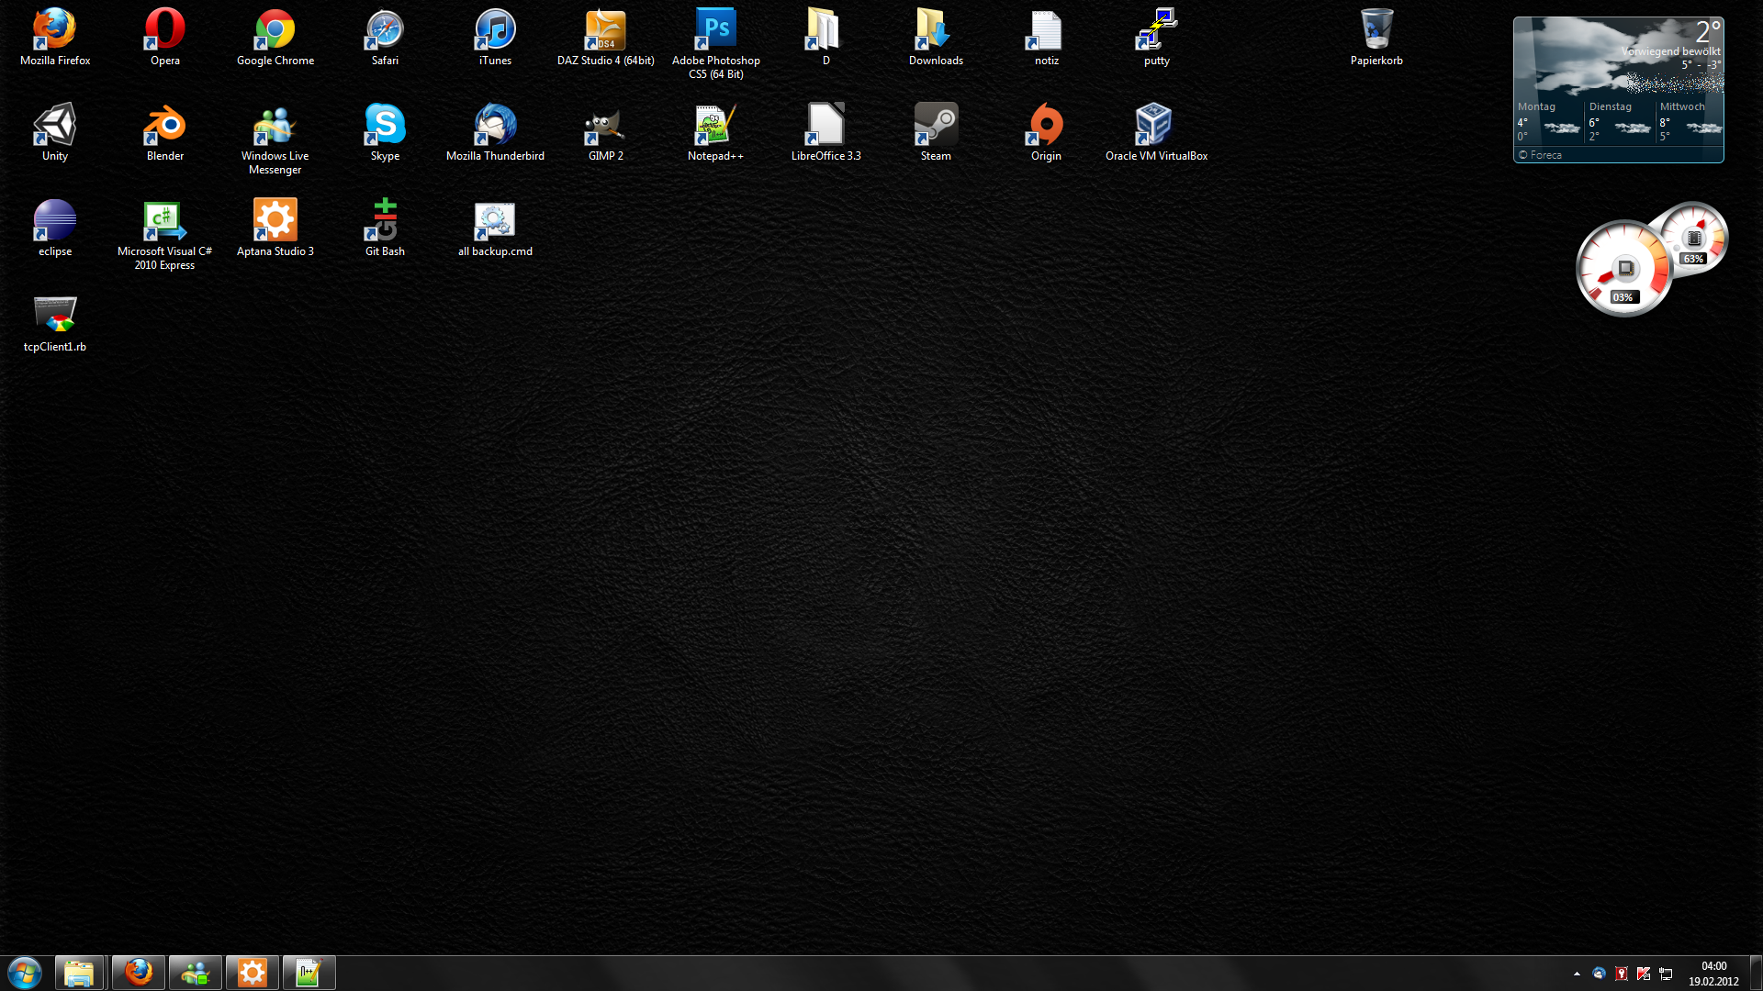Screen dimensions: 1763x991
Task: Select the Oracle VM VirtualBox shortcut
Action: click(1157, 133)
